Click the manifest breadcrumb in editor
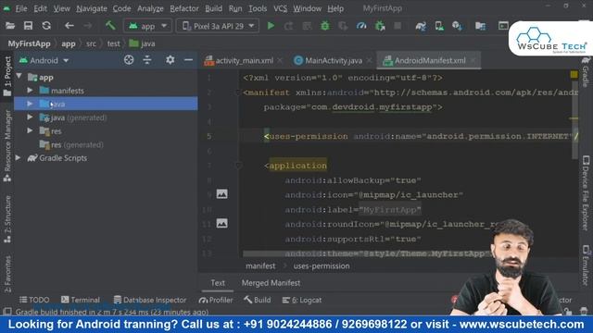The height and width of the screenshot is (333, 593). coord(260,265)
